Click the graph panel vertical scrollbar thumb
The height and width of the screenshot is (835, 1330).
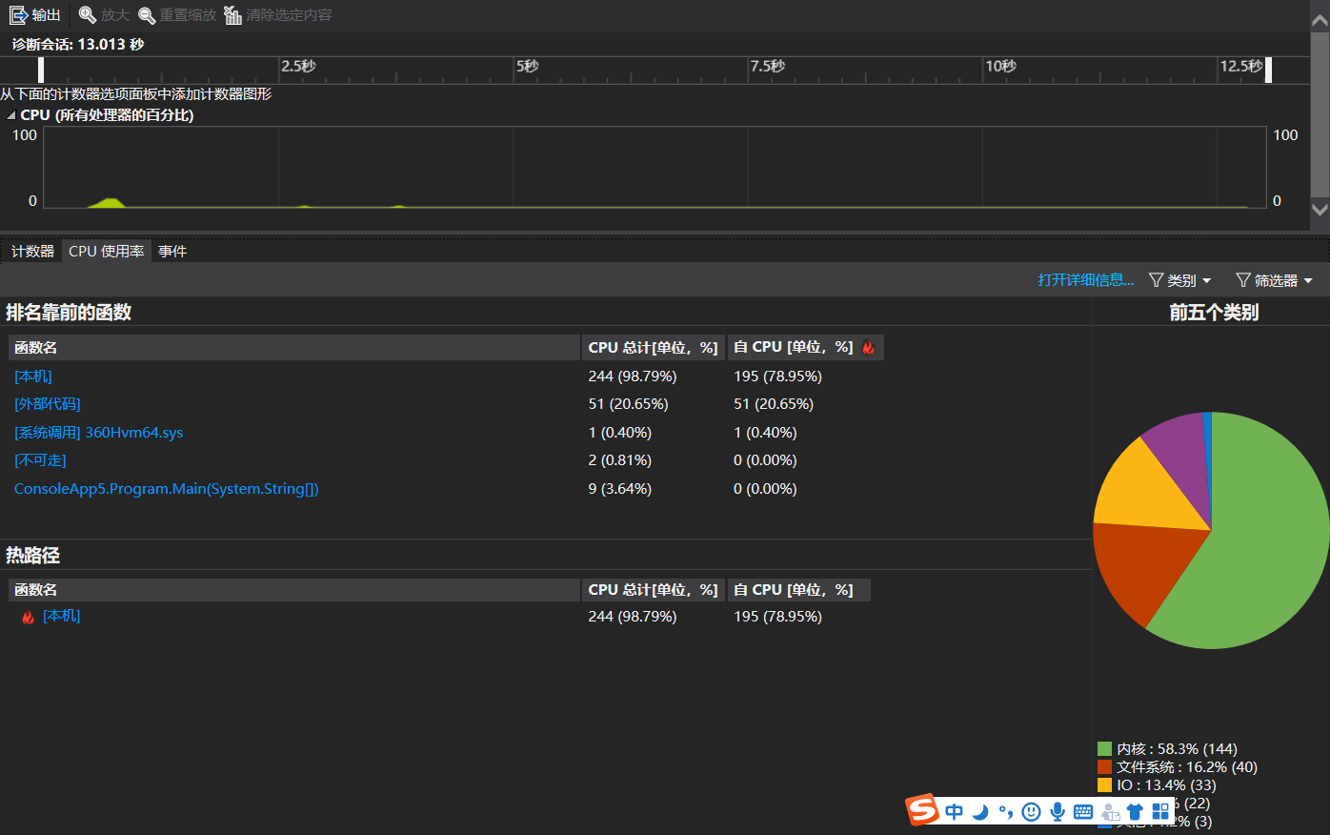coord(1320,114)
